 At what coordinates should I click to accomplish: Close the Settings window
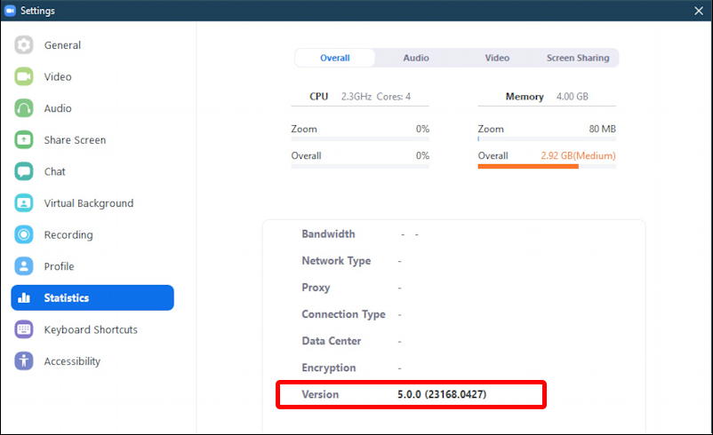click(699, 11)
